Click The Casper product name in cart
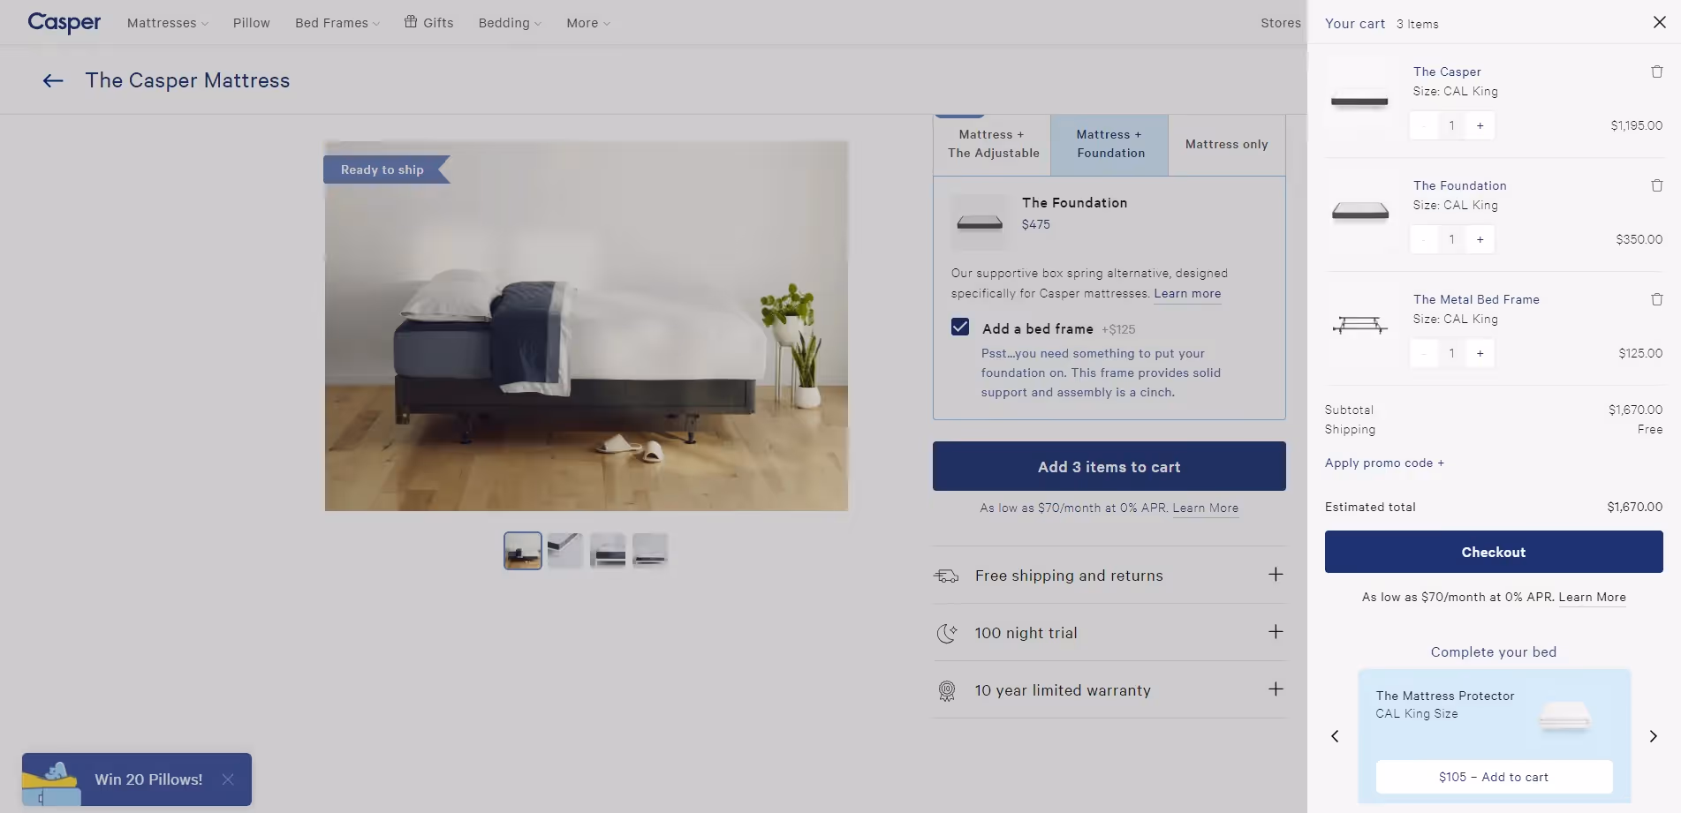 [x=1447, y=72]
